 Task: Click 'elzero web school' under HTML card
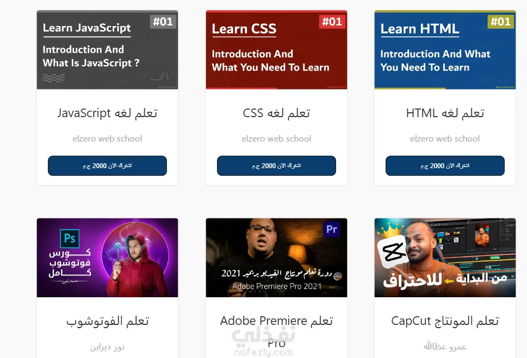pos(445,139)
